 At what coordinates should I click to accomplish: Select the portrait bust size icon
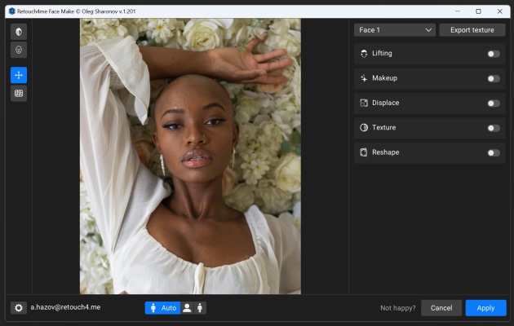(x=187, y=308)
